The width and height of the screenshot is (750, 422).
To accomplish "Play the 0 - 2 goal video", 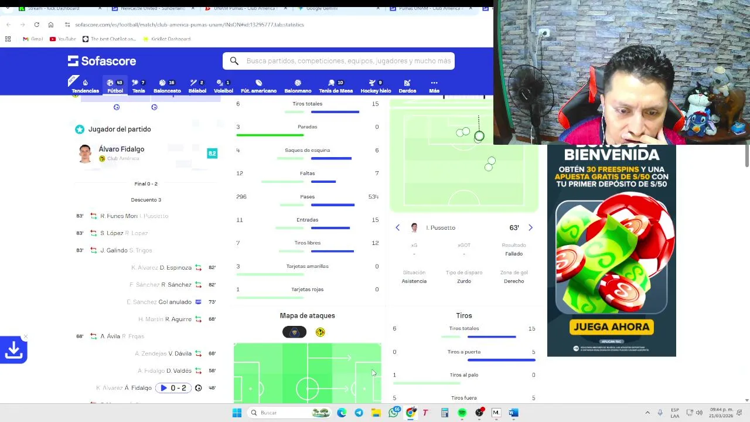I will coord(173,388).
